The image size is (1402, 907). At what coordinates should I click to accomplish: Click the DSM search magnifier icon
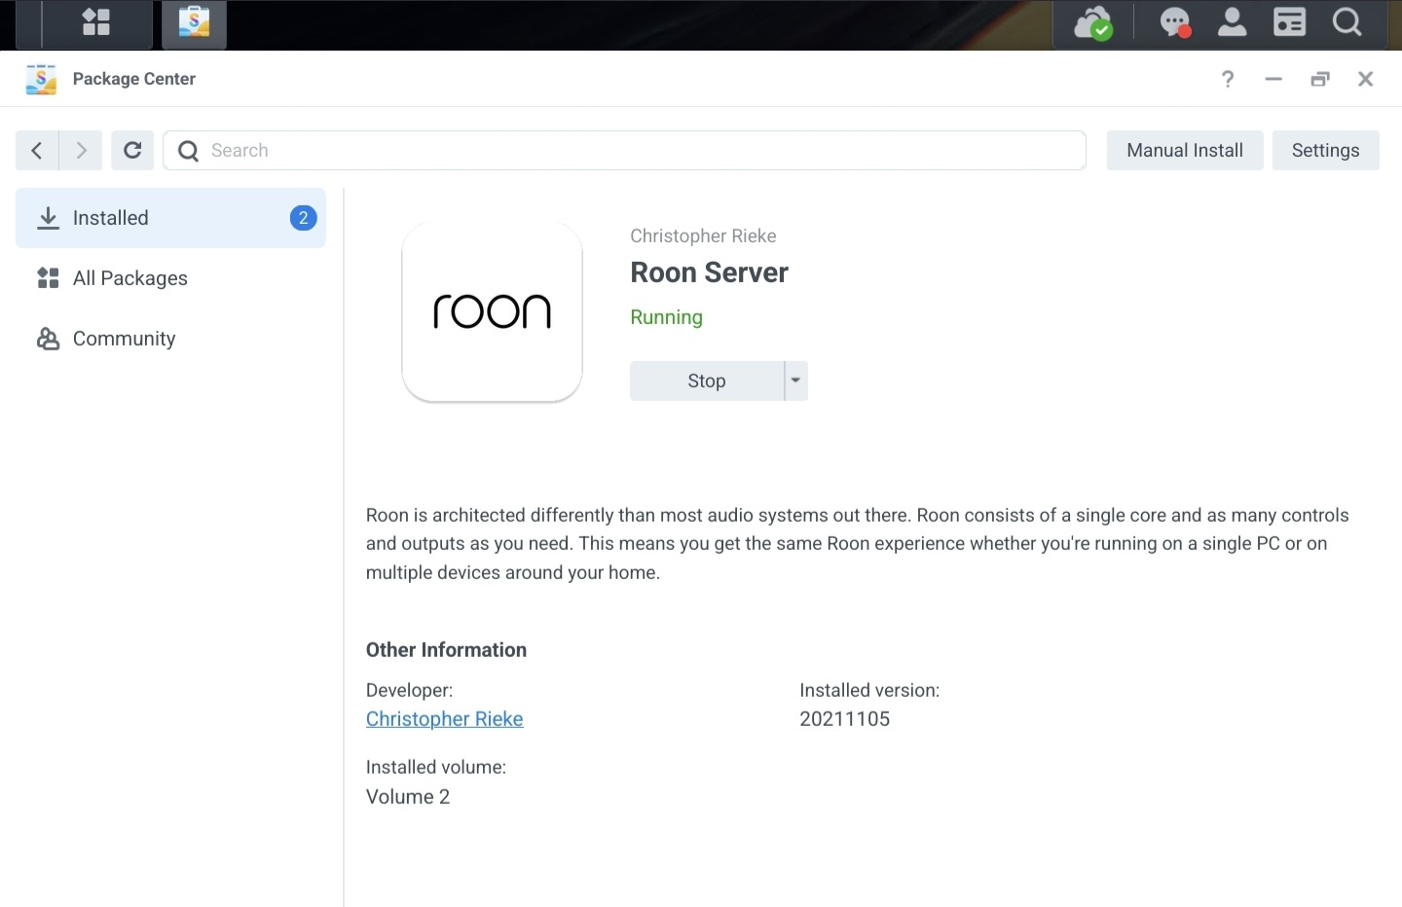pos(1347,23)
